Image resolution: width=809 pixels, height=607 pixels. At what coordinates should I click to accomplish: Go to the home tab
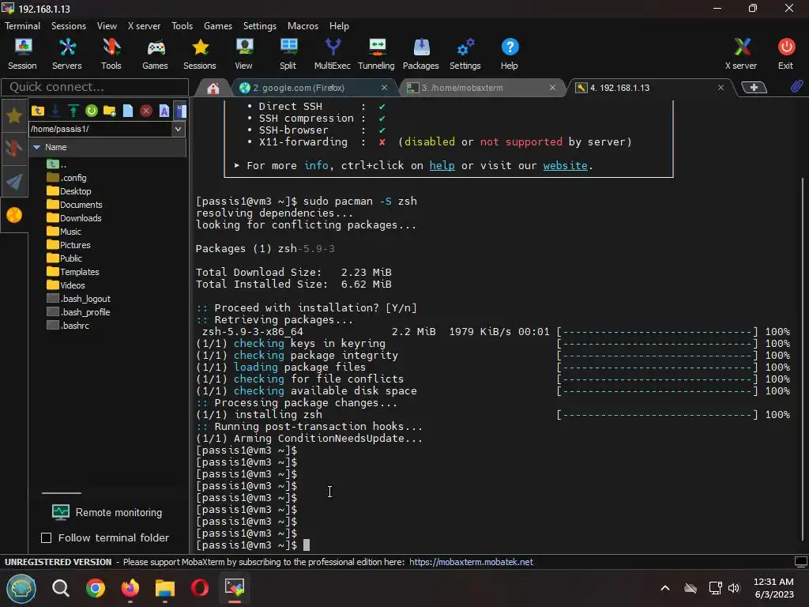pos(213,89)
